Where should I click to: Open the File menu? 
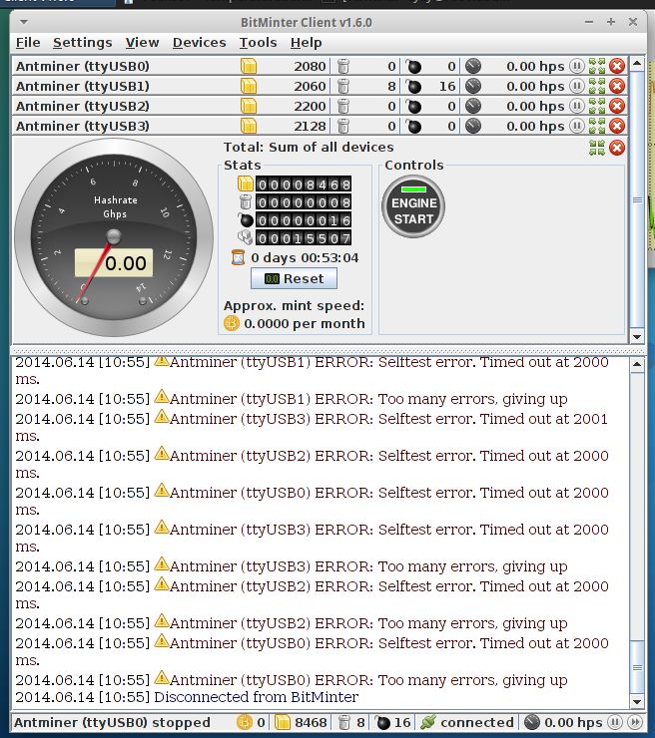point(28,42)
